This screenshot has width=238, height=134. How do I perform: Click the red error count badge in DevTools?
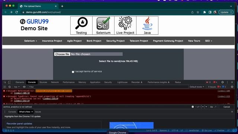[208, 82]
